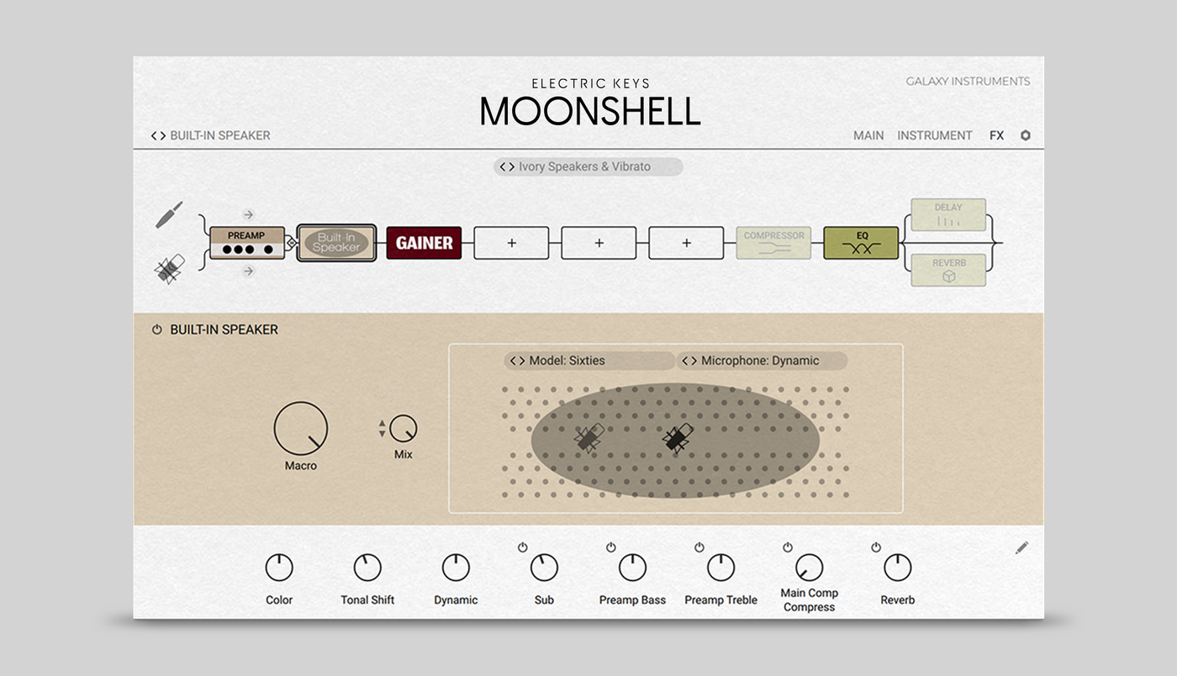The height and width of the screenshot is (676, 1177).
Task: Click the Macro knob
Action: pos(301,429)
